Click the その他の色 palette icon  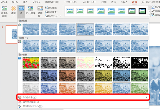pyautogui.click(x=20, y=97)
